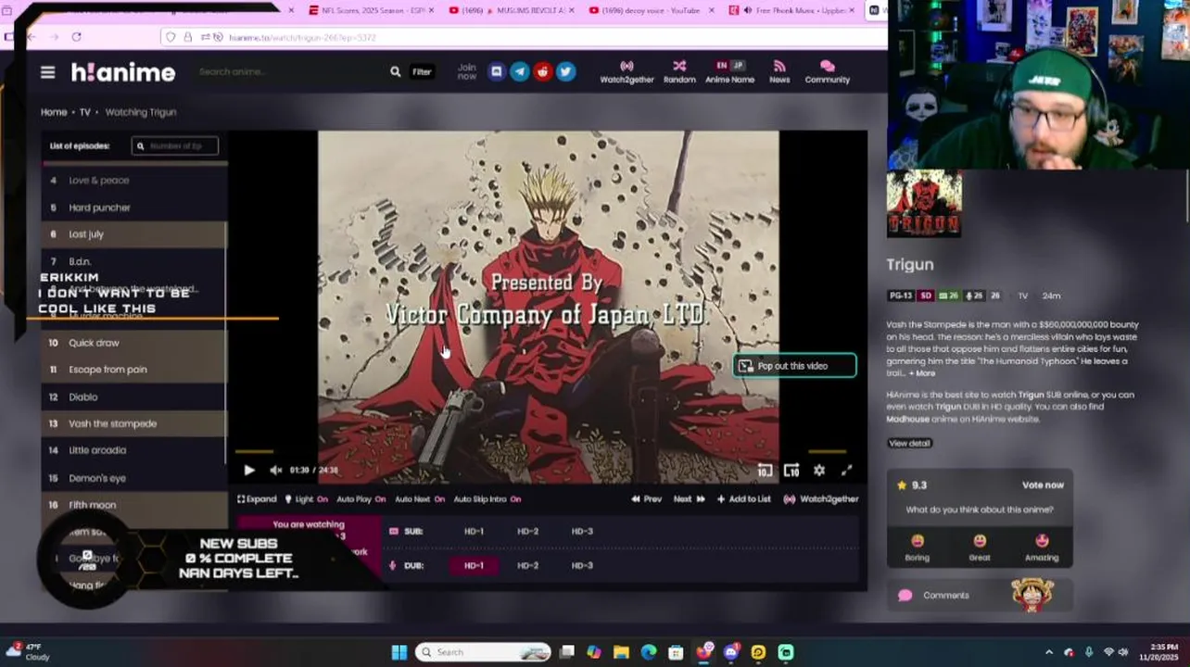Rate the anime as Boring
This screenshot has height=667, width=1190.
pyautogui.click(x=917, y=547)
